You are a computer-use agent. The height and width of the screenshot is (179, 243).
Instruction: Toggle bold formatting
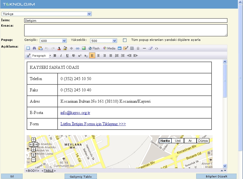[x=55, y=56]
